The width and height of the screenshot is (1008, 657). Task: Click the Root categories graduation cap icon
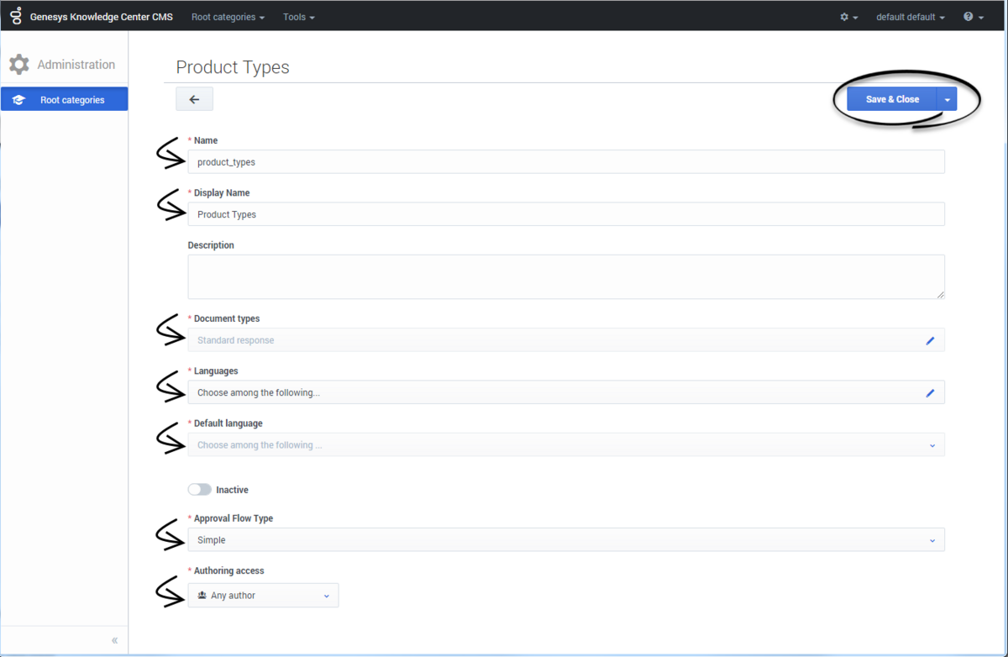pos(19,100)
